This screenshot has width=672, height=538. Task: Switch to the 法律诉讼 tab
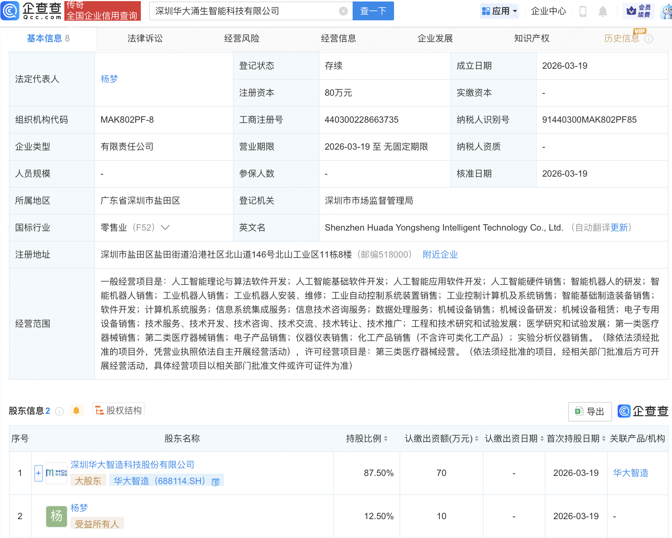[x=145, y=38]
